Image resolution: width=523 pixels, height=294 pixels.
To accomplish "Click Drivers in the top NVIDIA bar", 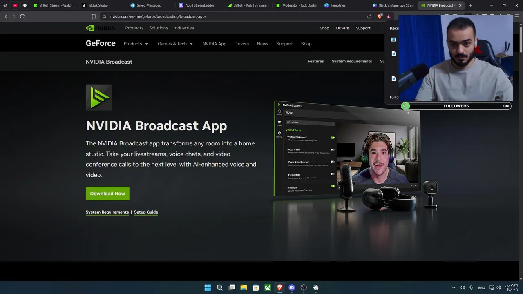I will click(x=342, y=28).
